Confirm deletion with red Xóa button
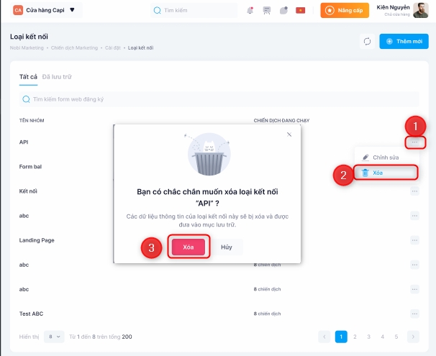This screenshot has height=356, width=436. click(x=189, y=247)
